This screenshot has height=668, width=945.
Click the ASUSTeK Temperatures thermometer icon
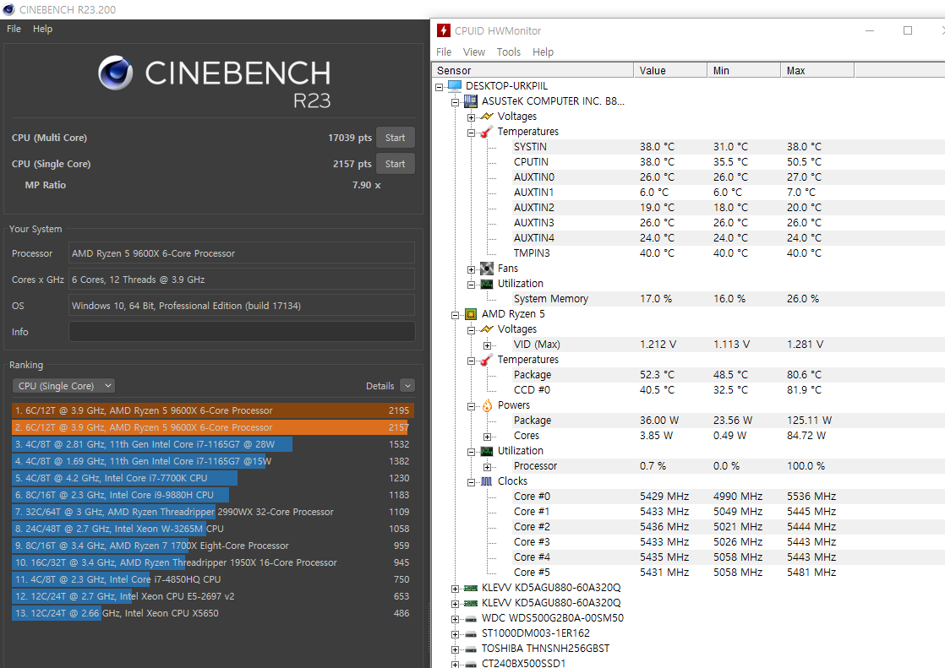(x=486, y=131)
